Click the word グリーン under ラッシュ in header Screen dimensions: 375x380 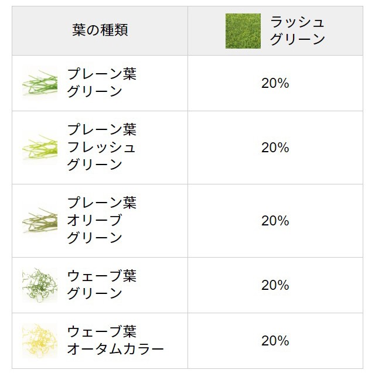coord(298,40)
